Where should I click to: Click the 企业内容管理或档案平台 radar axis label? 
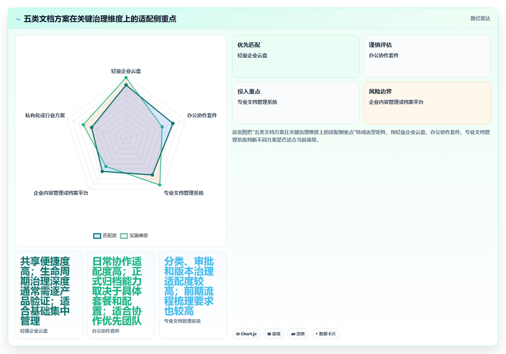click(61, 193)
